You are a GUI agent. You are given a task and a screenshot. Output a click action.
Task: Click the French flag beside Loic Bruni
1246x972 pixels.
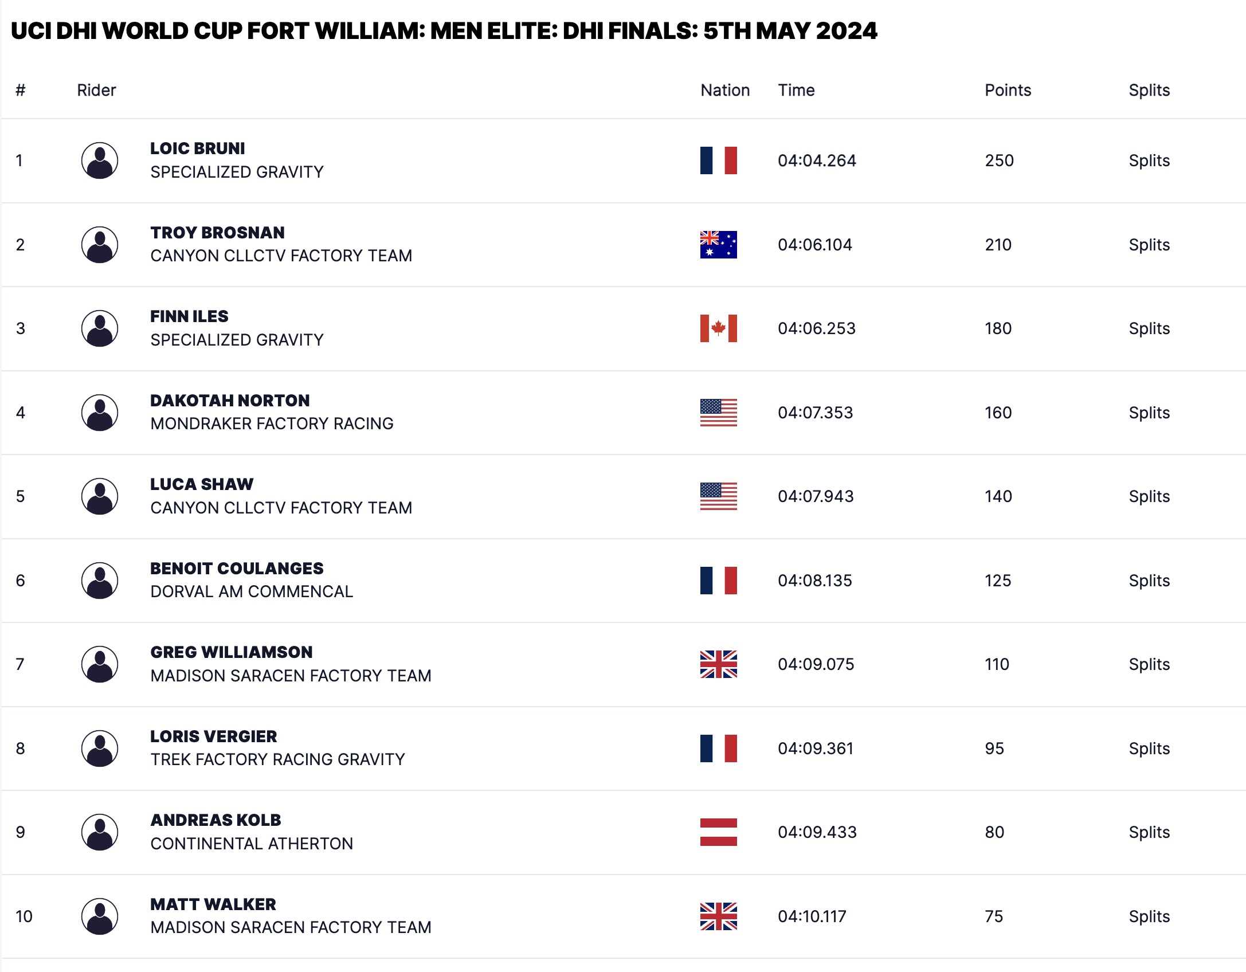[718, 160]
